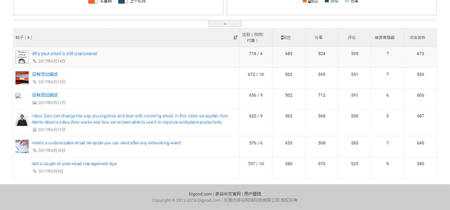Screen dimensions: 450x210
Task: Open 没有添加描述 post dated 2017年6月11日
Action: (x=45, y=95)
